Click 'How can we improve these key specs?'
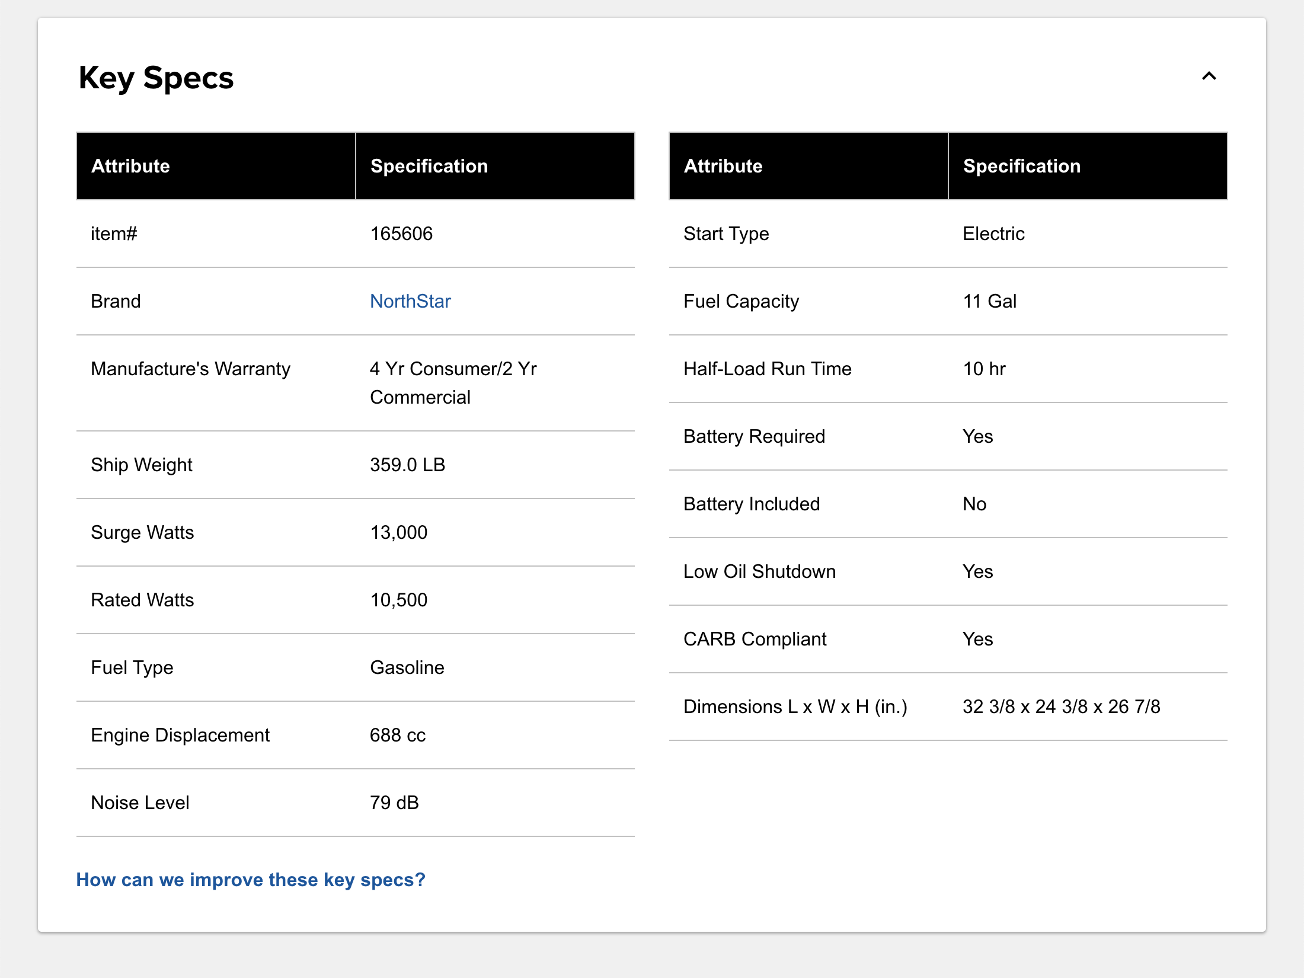The height and width of the screenshot is (978, 1304). 251,880
